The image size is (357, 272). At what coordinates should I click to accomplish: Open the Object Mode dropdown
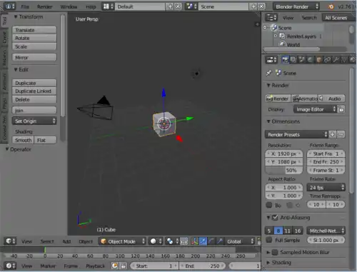pyautogui.click(x=122, y=241)
